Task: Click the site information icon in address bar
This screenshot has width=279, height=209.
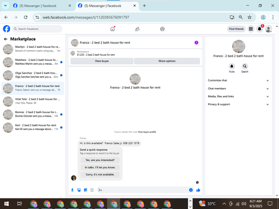Action: click(37, 17)
